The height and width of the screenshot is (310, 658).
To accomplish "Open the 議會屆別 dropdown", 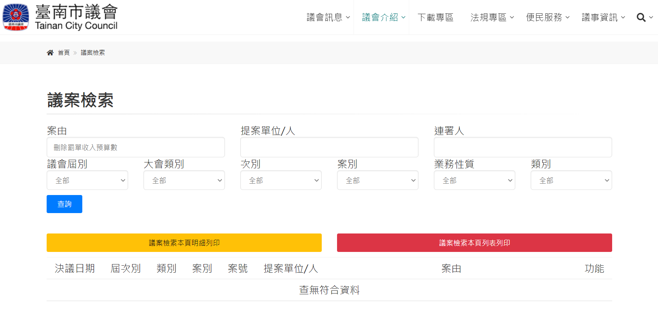I will (x=87, y=181).
